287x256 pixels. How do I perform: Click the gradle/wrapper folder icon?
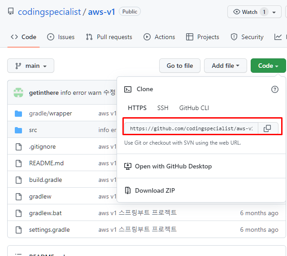18,114
